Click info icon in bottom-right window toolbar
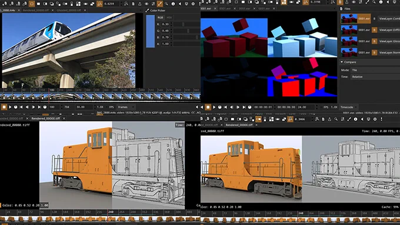 tap(355, 119)
